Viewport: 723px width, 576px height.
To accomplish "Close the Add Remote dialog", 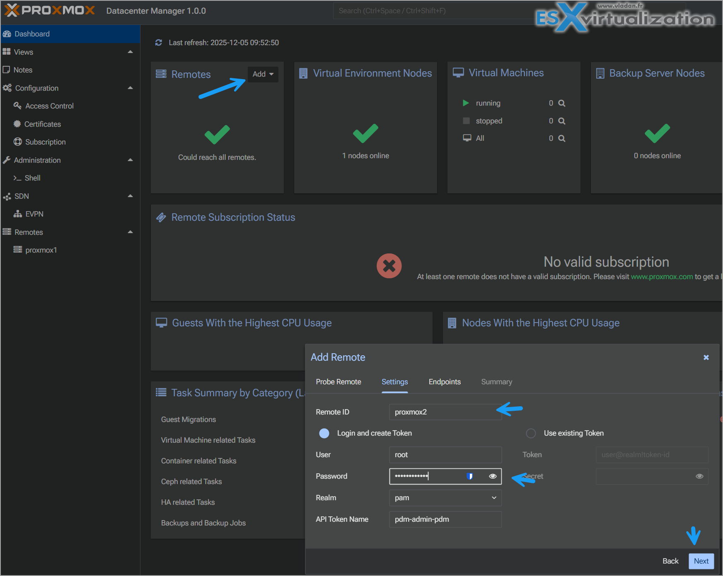I will coord(706,357).
